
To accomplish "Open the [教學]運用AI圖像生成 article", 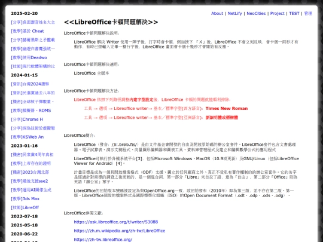I will [x=31, y=190].
